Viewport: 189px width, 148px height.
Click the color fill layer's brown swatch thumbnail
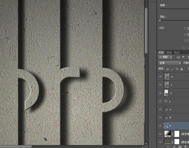click(x=167, y=142)
